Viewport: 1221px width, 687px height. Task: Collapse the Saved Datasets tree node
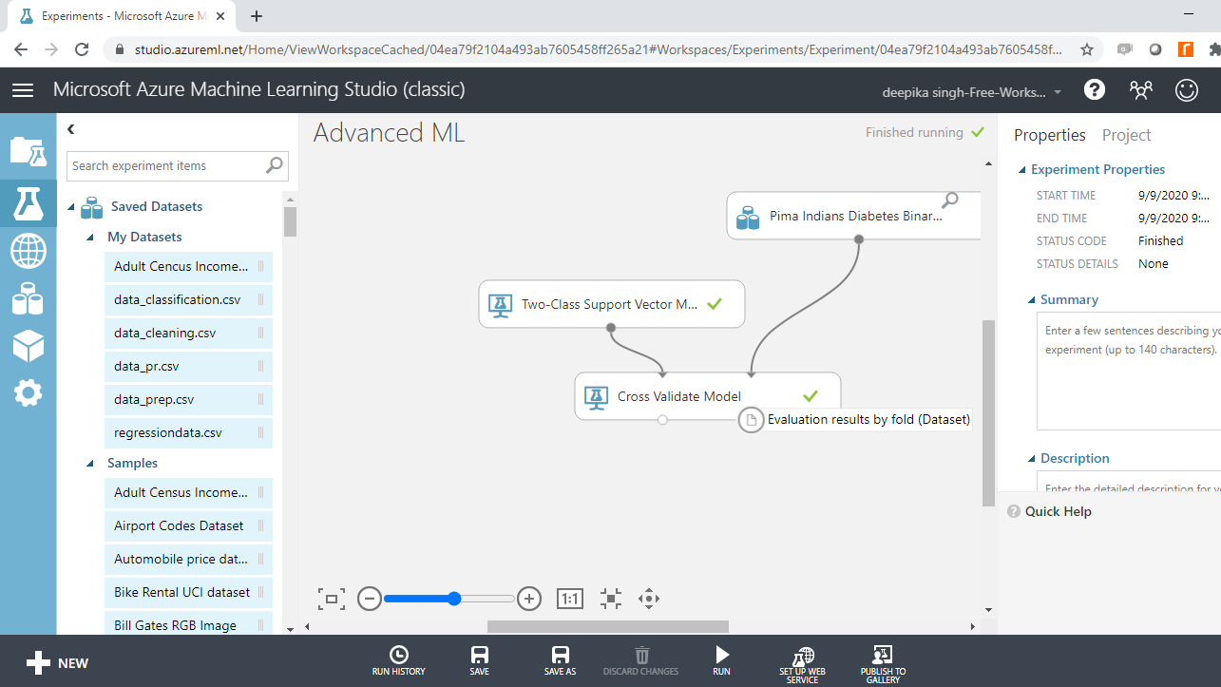click(71, 206)
